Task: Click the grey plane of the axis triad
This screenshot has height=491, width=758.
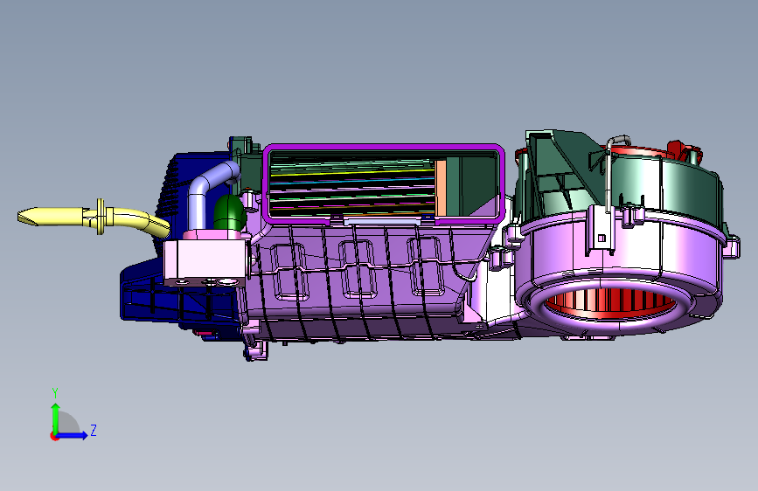Action: (66, 424)
